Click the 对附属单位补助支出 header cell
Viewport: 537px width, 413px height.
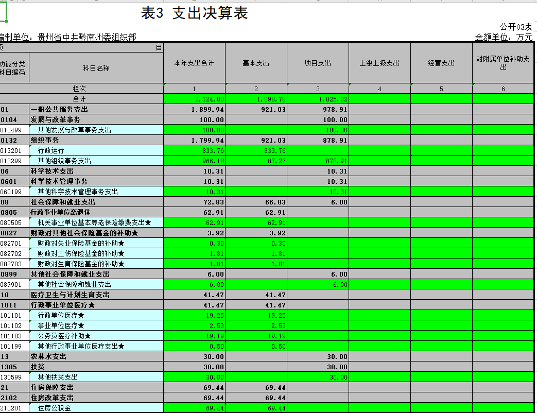503,63
